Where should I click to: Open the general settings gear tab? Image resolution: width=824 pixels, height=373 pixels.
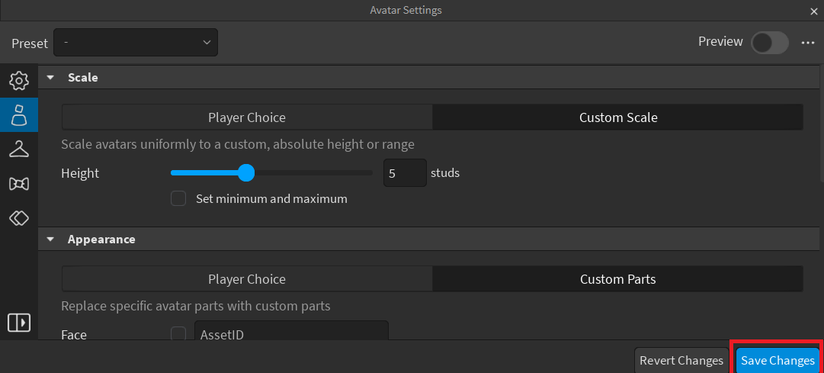point(19,81)
